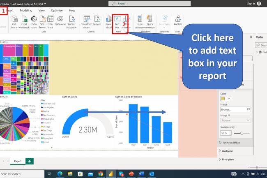Click the Task View taskbar icon

(49, 174)
